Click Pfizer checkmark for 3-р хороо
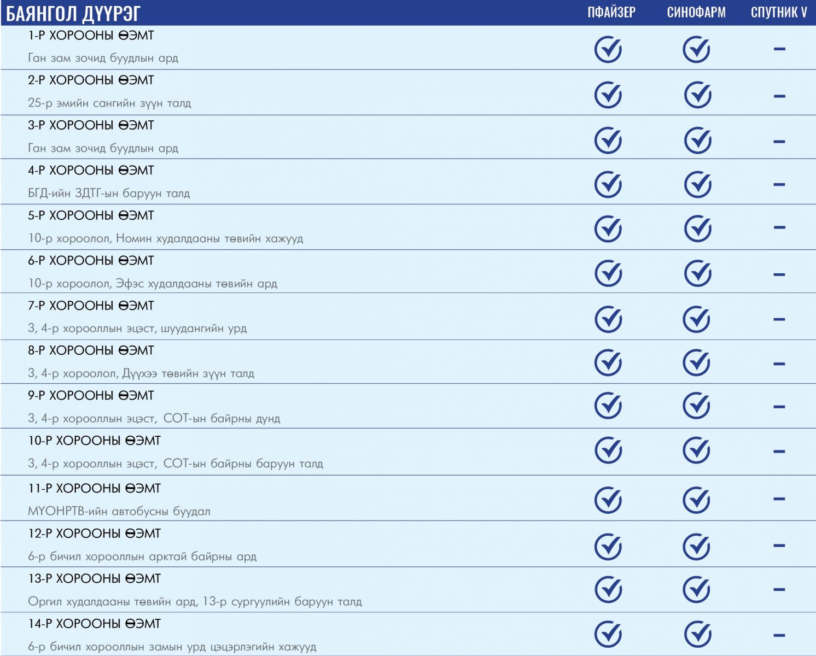816x656 pixels. click(608, 140)
